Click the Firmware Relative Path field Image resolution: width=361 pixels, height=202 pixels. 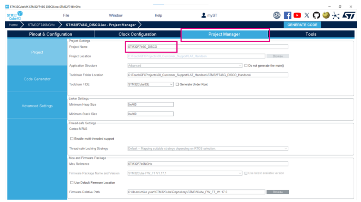point(196,192)
